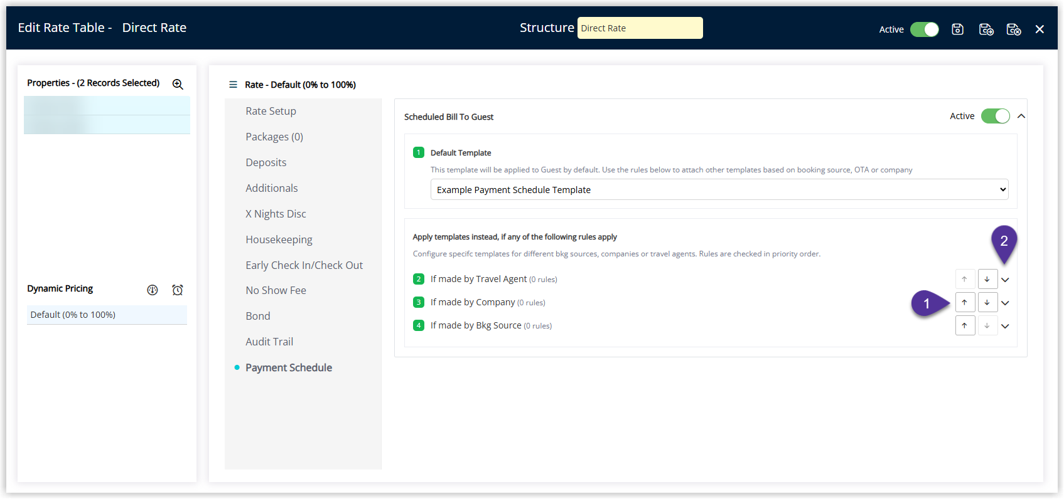Click the Save and Continue icon
This screenshot has width=1064, height=499.
click(x=986, y=29)
